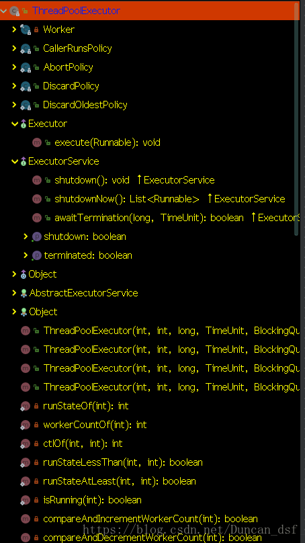
Task: Click the Worker inner class icon
Action: coord(26,30)
